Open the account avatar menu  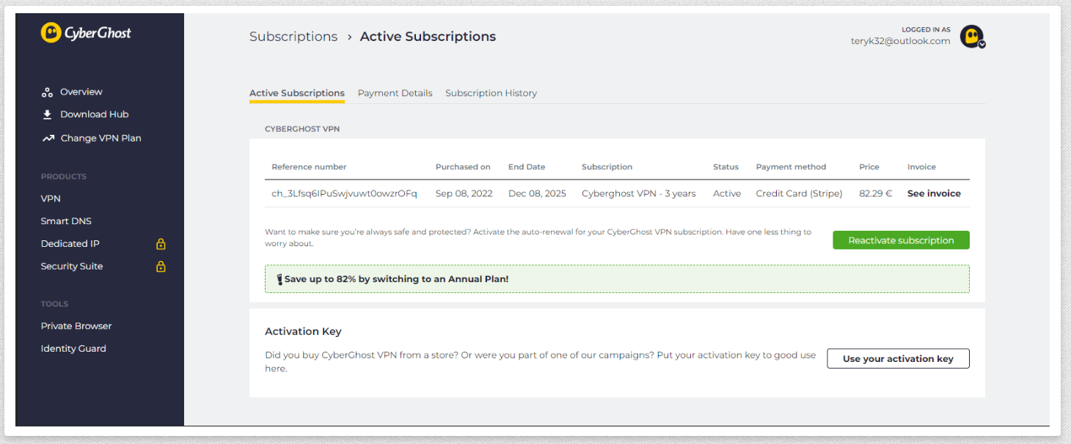click(x=972, y=36)
